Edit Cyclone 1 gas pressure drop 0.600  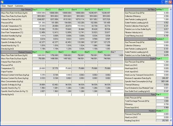coord(162,42)
